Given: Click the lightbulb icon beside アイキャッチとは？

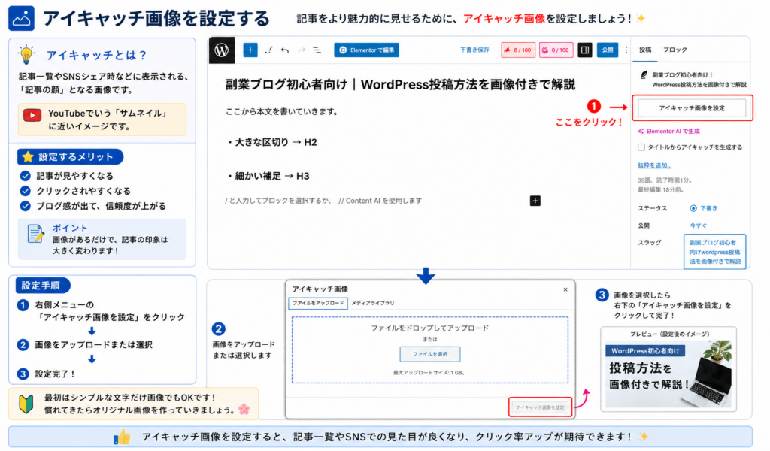Looking at the screenshot, I should pyautogui.click(x=26, y=54).
